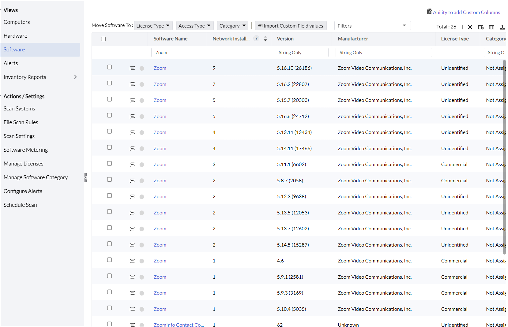This screenshot has width=508, height=327.
Task: Click Import Custom Field values button
Action: pos(291,26)
